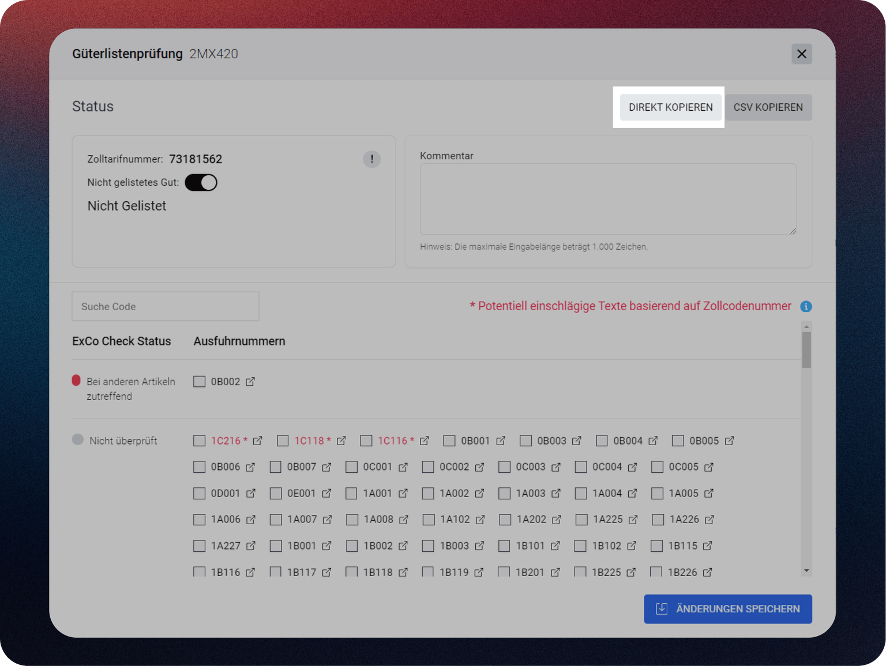Open external link icon next to 1A226
Viewport: 886px width, 666px height.
(709, 520)
